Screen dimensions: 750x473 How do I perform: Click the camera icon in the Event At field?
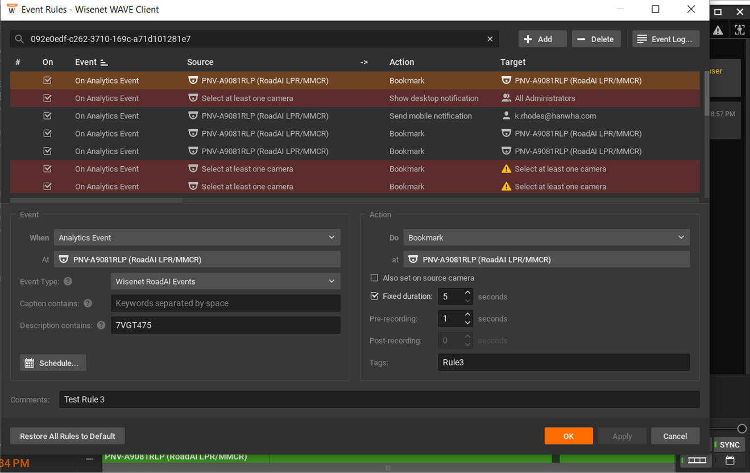pyautogui.click(x=64, y=260)
